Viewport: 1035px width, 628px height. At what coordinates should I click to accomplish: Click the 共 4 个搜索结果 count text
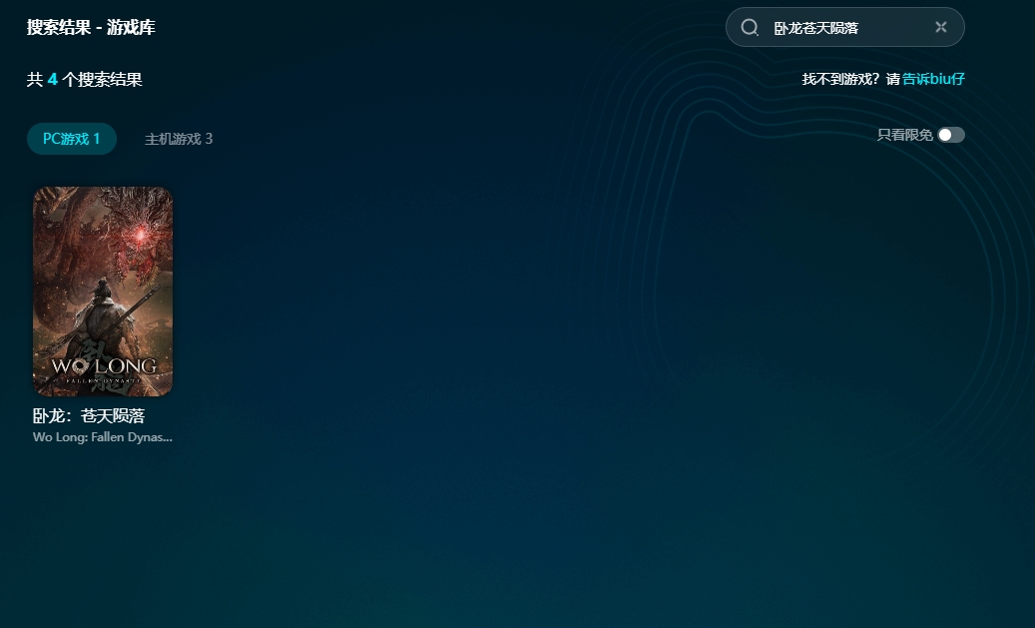tap(85, 80)
